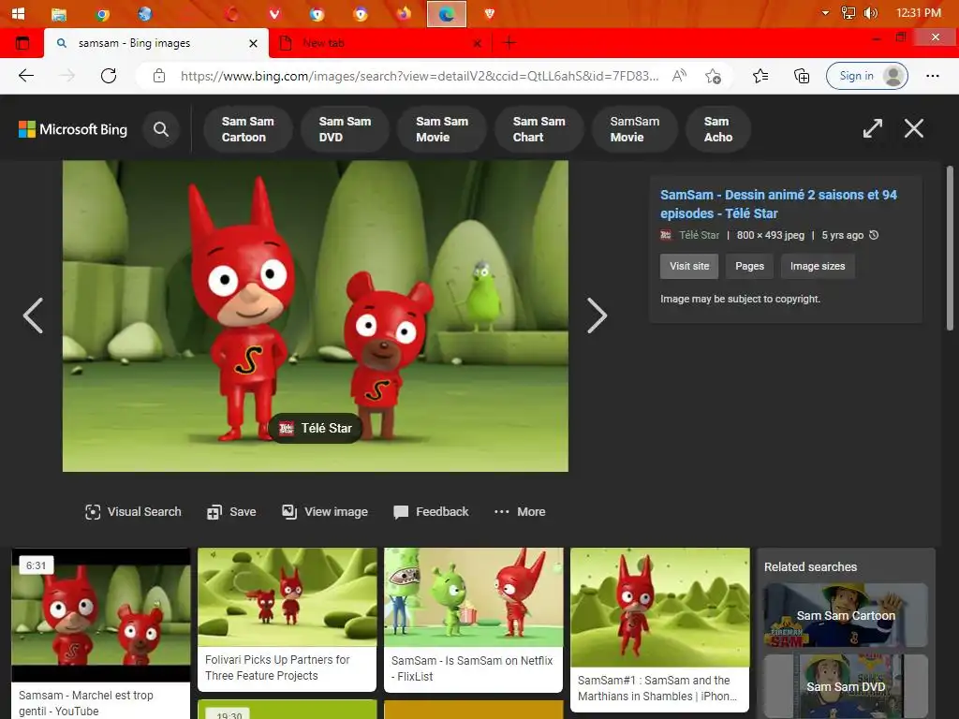Open SamSam - Dessin animé title link
This screenshot has width=959, height=719.
point(778,204)
